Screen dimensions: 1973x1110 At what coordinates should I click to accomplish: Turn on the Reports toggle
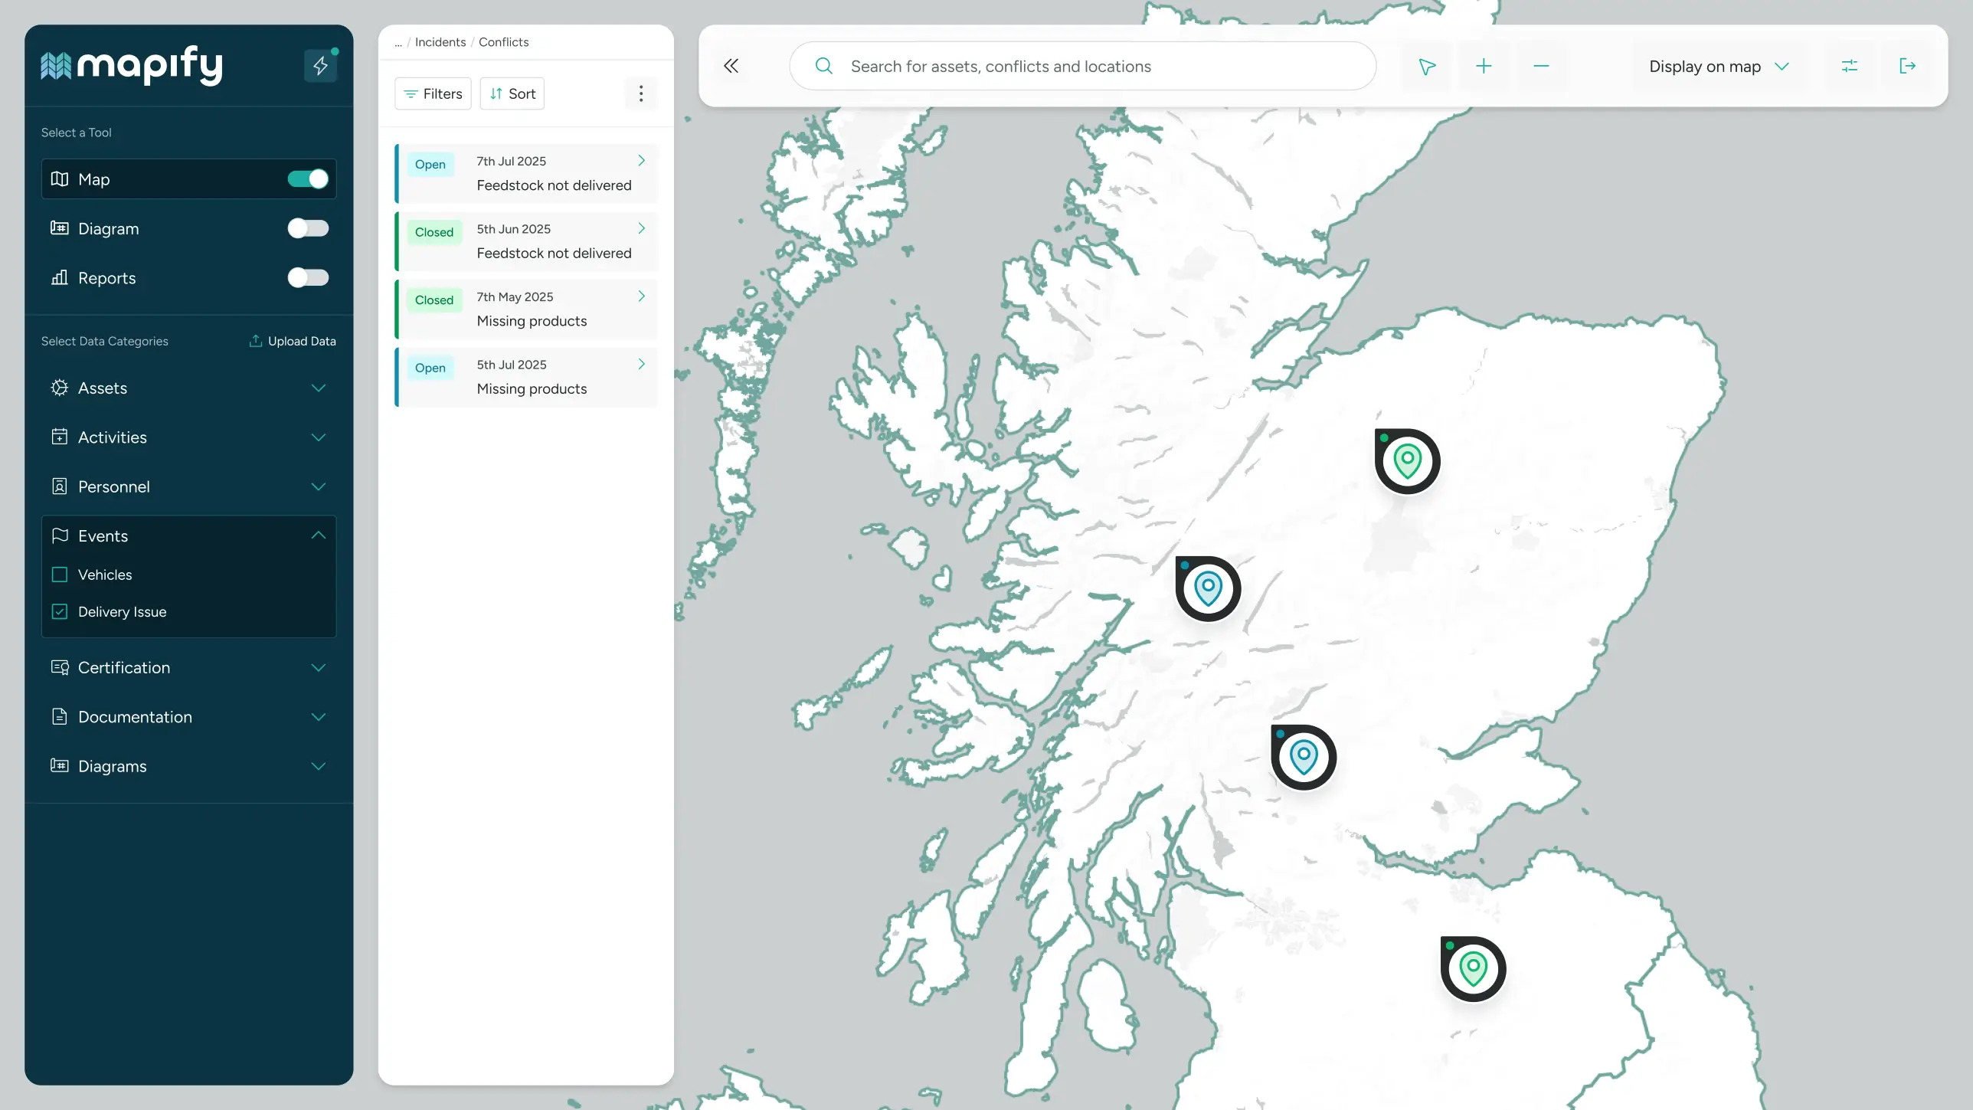click(308, 277)
